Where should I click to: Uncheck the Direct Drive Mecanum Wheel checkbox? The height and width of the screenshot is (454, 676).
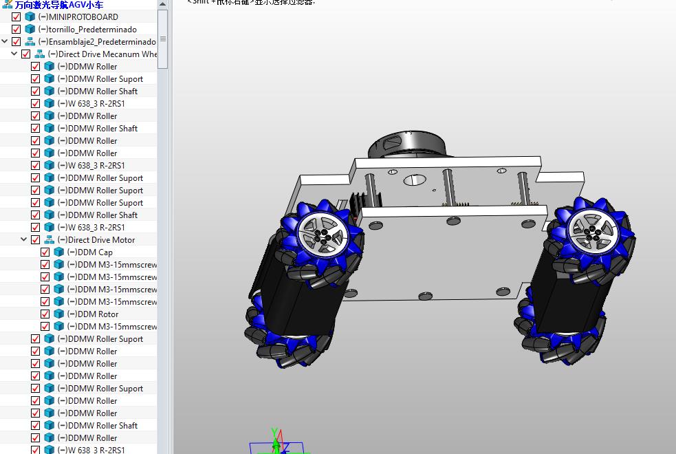[x=26, y=54]
